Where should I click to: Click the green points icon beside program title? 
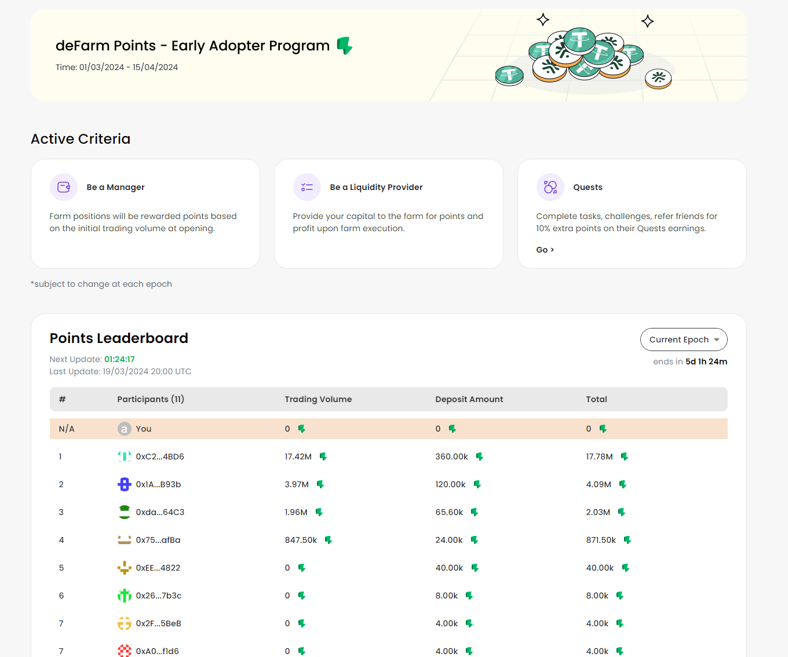point(345,45)
